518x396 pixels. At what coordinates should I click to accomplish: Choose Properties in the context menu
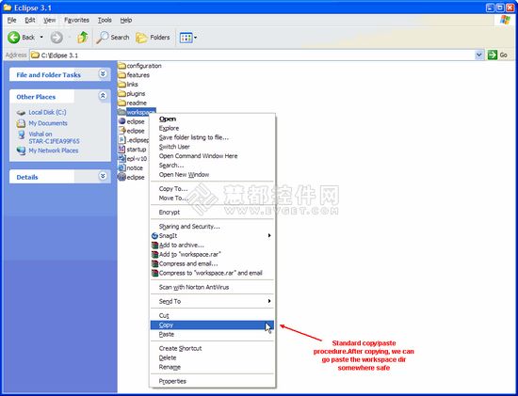click(x=212, y=381)
